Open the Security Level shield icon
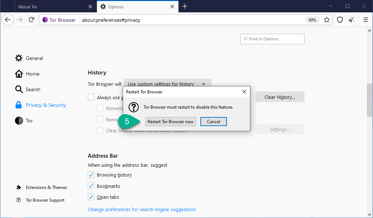The image size is (373, 218). pos(340,20)
